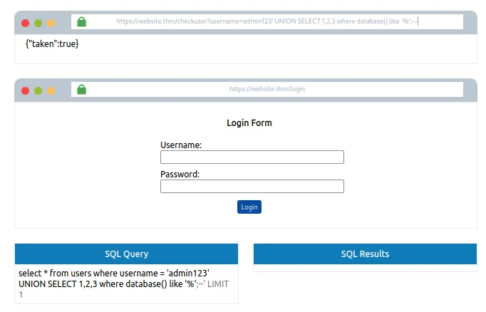Click the orange dot in the checkuser browser window
The height and width of the screenshot is (312, 486).
click(x=51, y=23)
